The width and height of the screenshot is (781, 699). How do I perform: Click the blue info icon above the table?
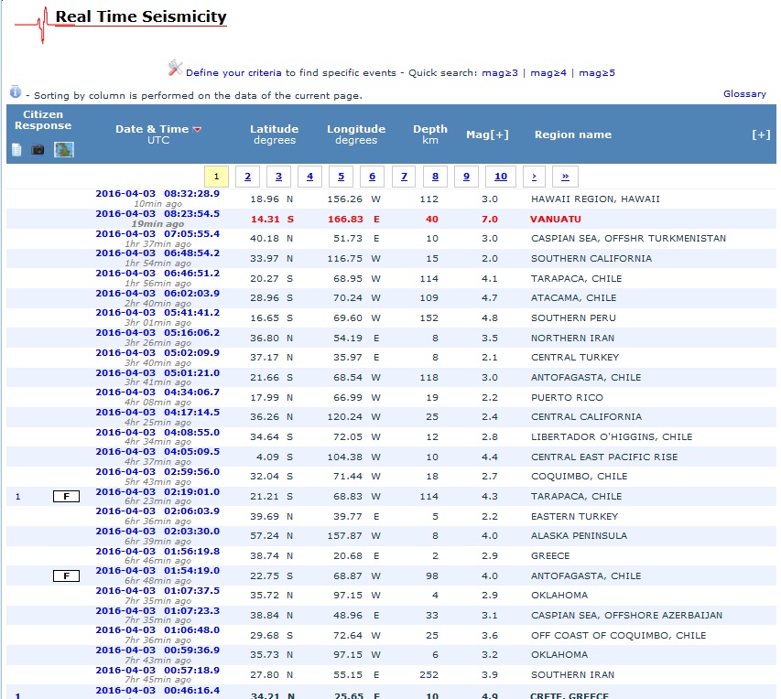click(x=16, y=92)
